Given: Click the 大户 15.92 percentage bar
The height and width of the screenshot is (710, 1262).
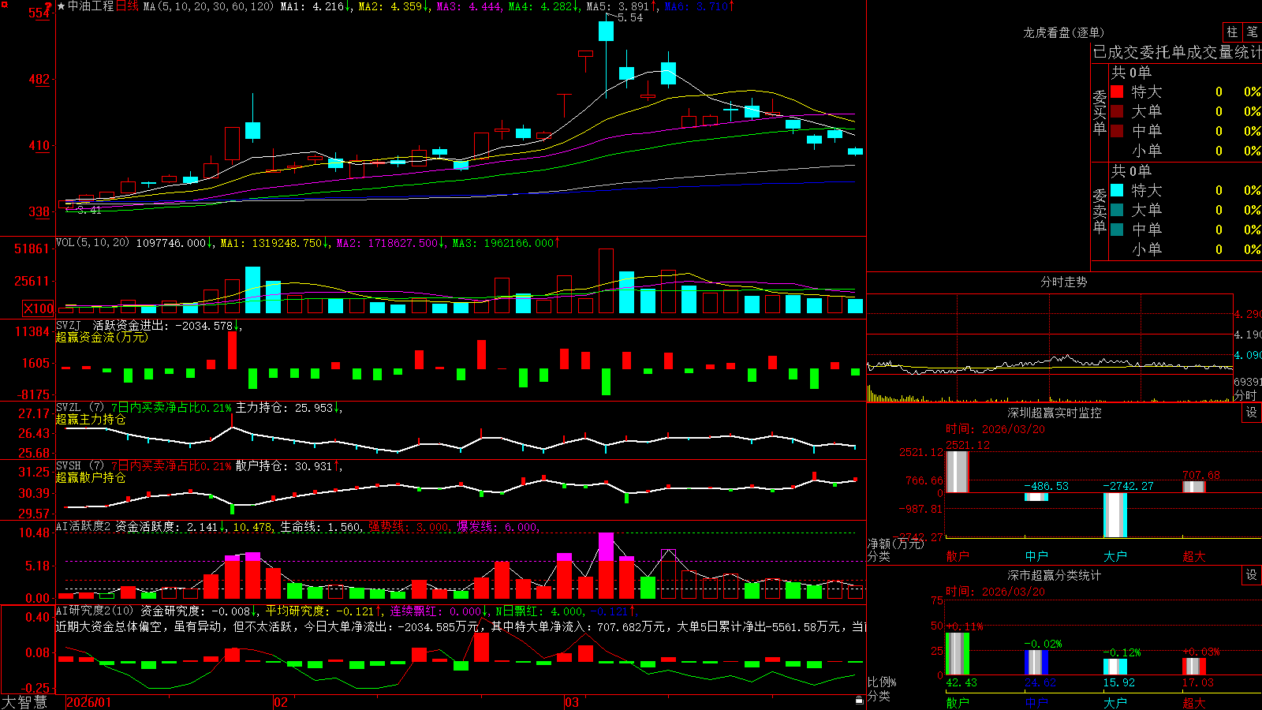Looking at the screenshot, I should pos(1115,667).
